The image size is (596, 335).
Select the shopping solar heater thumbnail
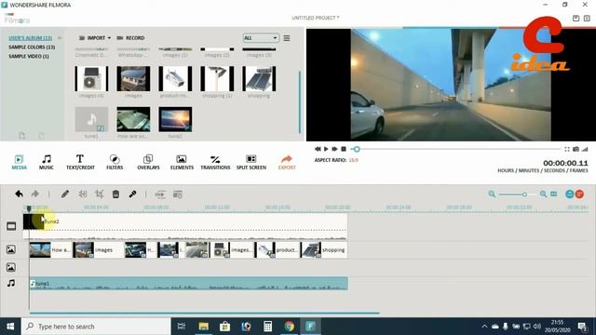click(259, 78)
